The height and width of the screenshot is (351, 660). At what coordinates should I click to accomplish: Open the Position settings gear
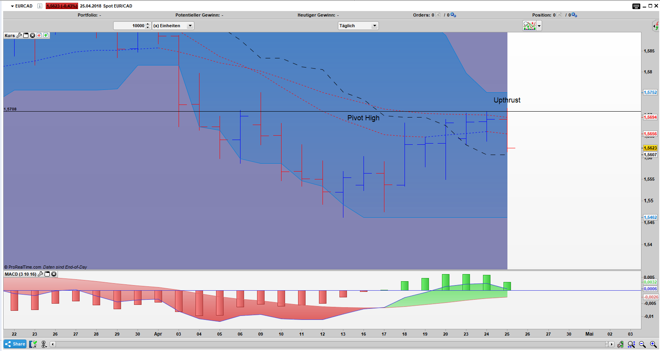pyautogui.click(x=574, y=15)
